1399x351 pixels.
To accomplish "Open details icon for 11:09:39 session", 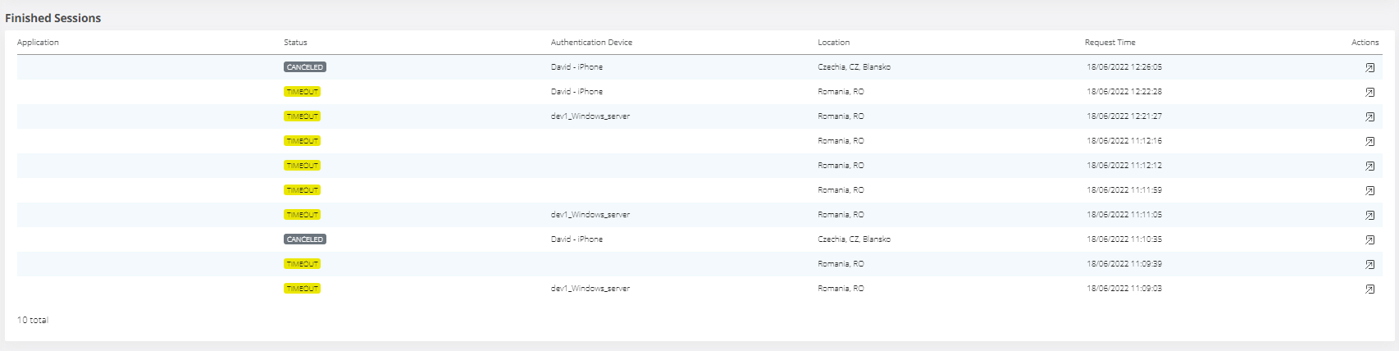I will click(1369, 264).
